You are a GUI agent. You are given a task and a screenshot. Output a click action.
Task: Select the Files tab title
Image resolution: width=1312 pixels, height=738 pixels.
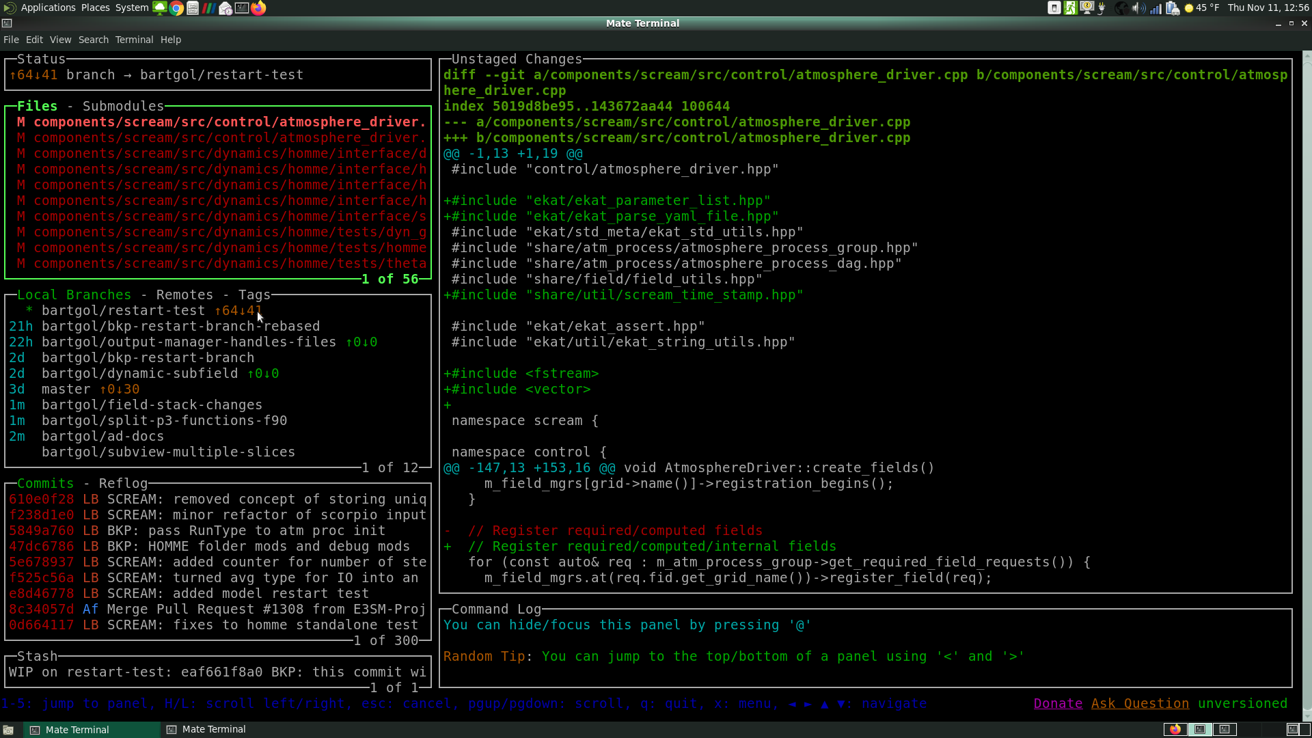coord(37,107)
